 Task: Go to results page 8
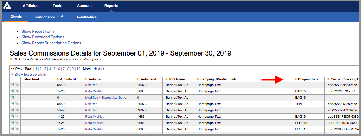(x=68, y=69)
